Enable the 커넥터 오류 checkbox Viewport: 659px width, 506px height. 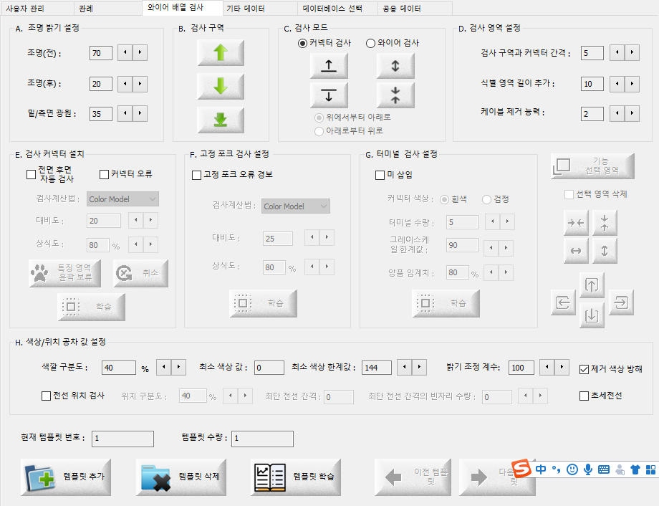pyautogui.click(x=104, y=174)
